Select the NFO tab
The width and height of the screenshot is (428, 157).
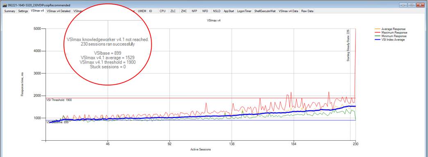tap(205, 11)
